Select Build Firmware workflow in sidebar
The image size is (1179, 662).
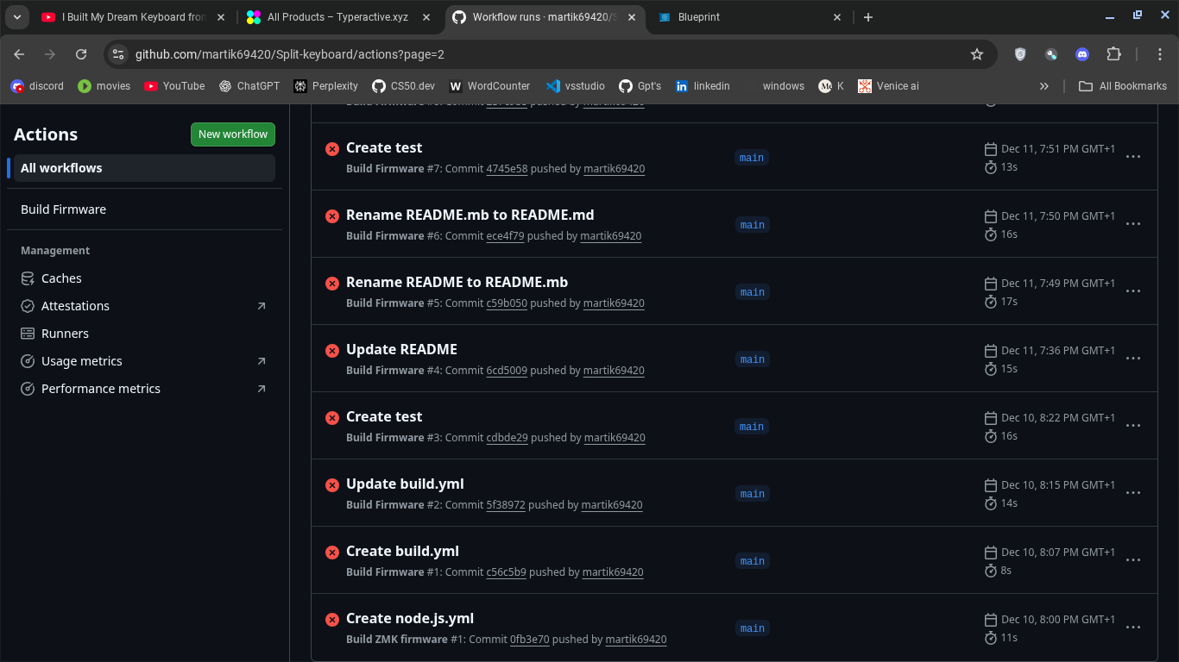[x=64, y=209]
